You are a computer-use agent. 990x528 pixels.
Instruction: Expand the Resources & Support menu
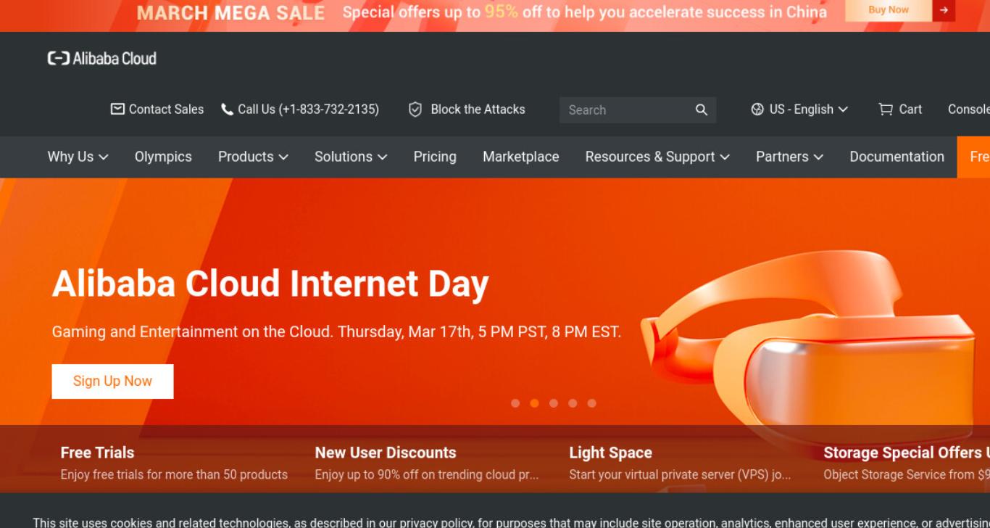[657, 157]
